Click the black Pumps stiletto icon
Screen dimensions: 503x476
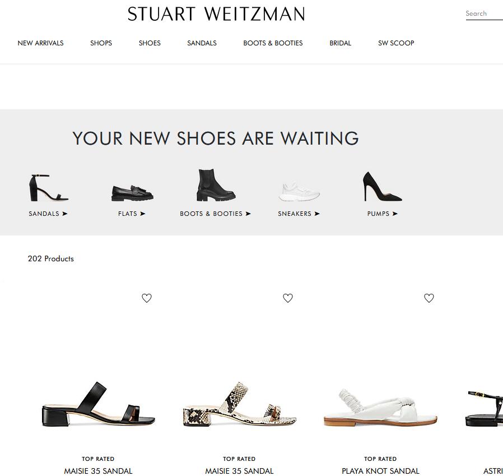point(382,186)
